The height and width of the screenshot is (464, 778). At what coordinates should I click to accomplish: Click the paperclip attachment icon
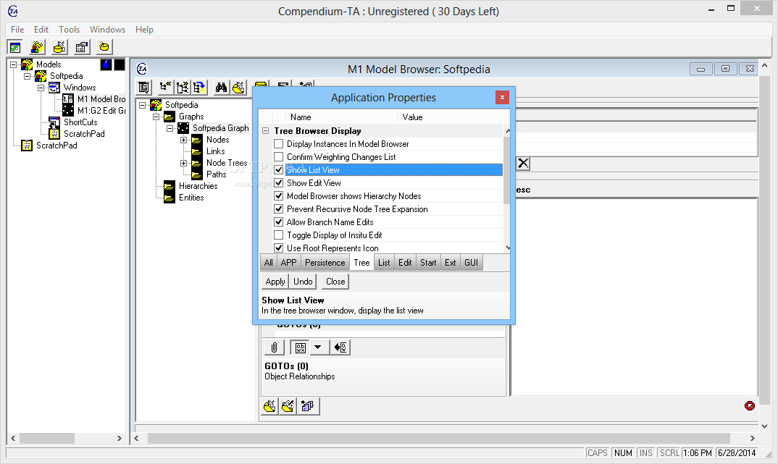pyautogui.click(x=274, y=347)
